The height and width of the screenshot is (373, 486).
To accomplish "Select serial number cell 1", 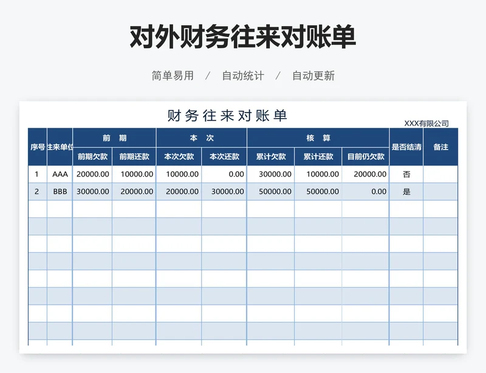I will pos(38,174).
